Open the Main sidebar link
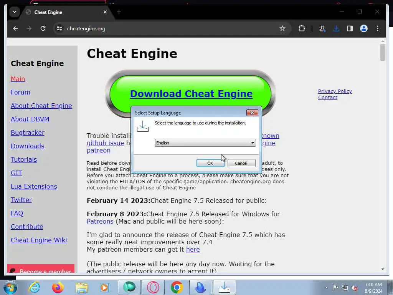The image size is (393, 295). [x=18, y=79]
